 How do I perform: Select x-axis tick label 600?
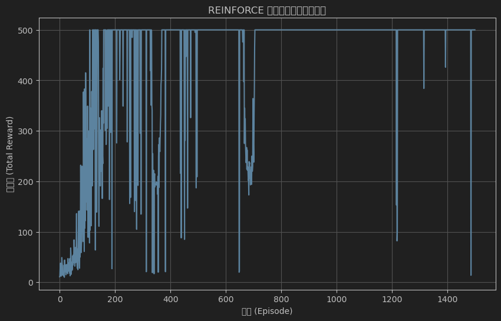coord(226,299)
